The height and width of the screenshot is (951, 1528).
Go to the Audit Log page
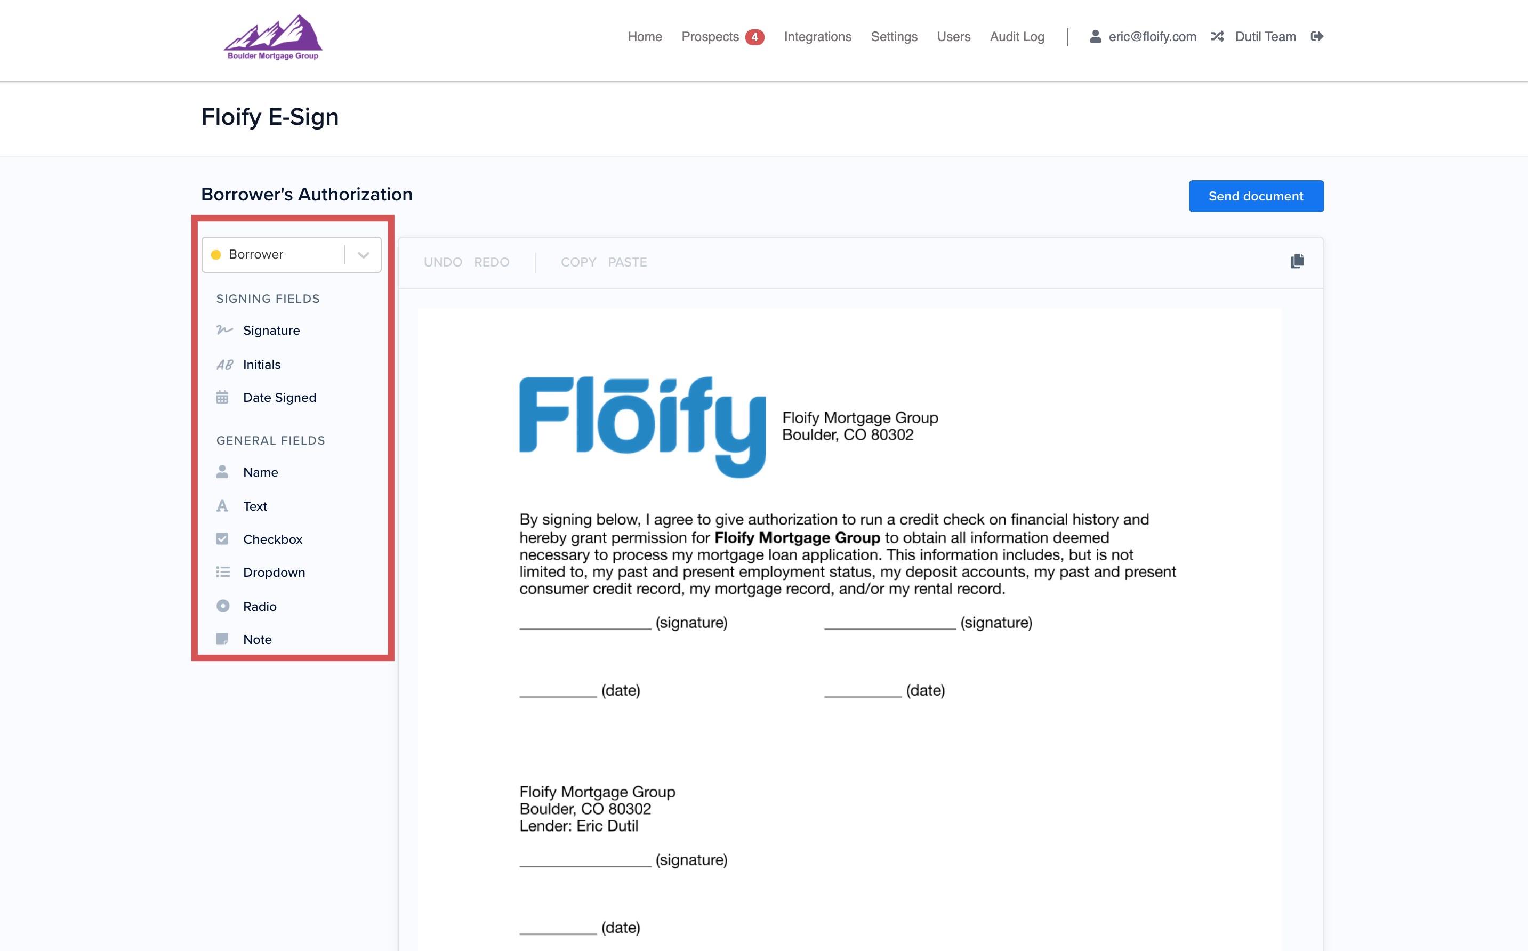[1017, 36]
